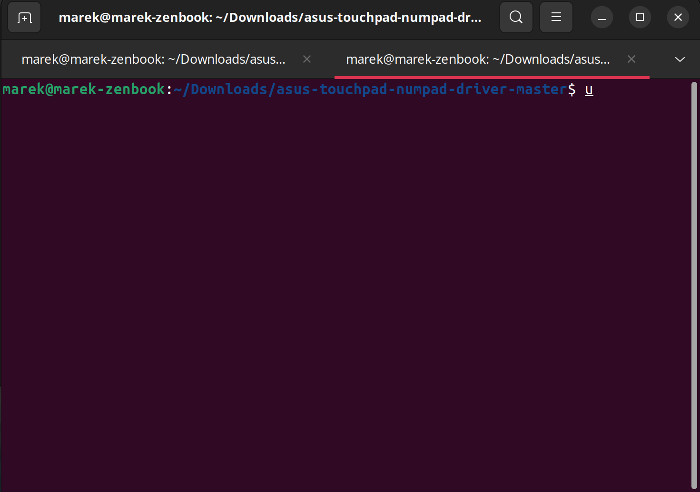Image resolution: width=700 pixels, height=492 pixels.
Task: Minimize the terminal window
Action: coord(601,17)
